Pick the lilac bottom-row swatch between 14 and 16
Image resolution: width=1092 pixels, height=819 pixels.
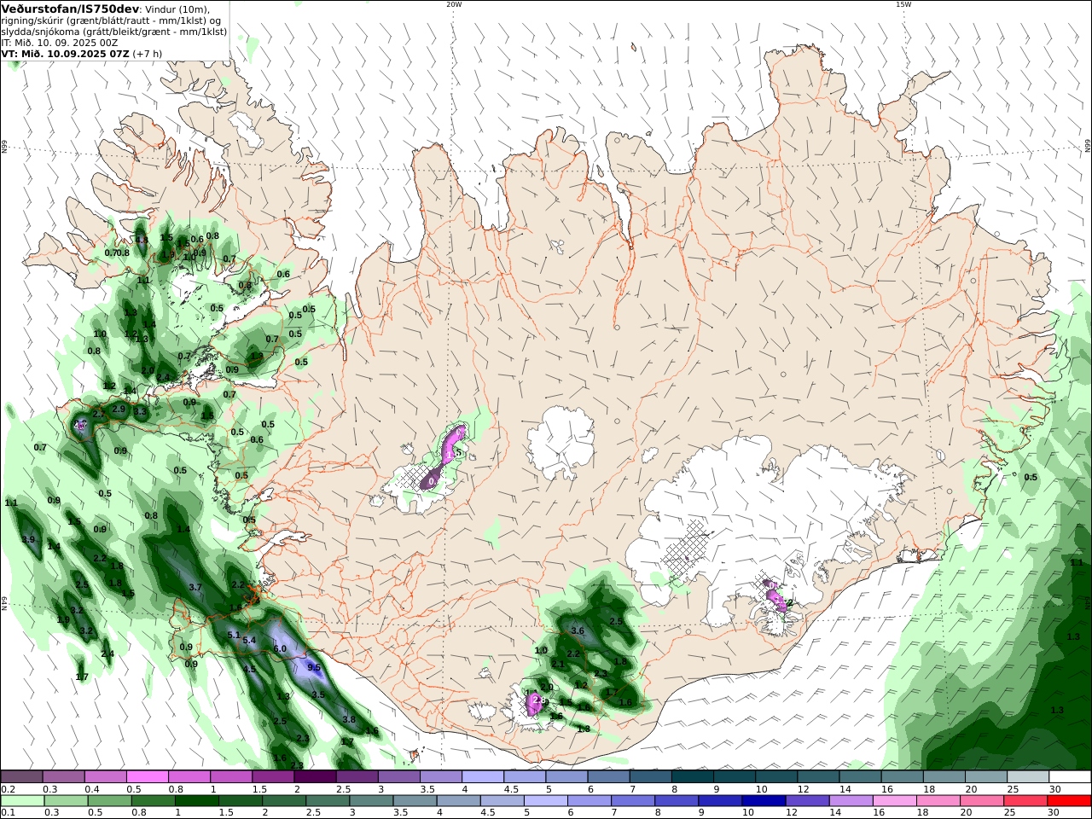point(850,801)
